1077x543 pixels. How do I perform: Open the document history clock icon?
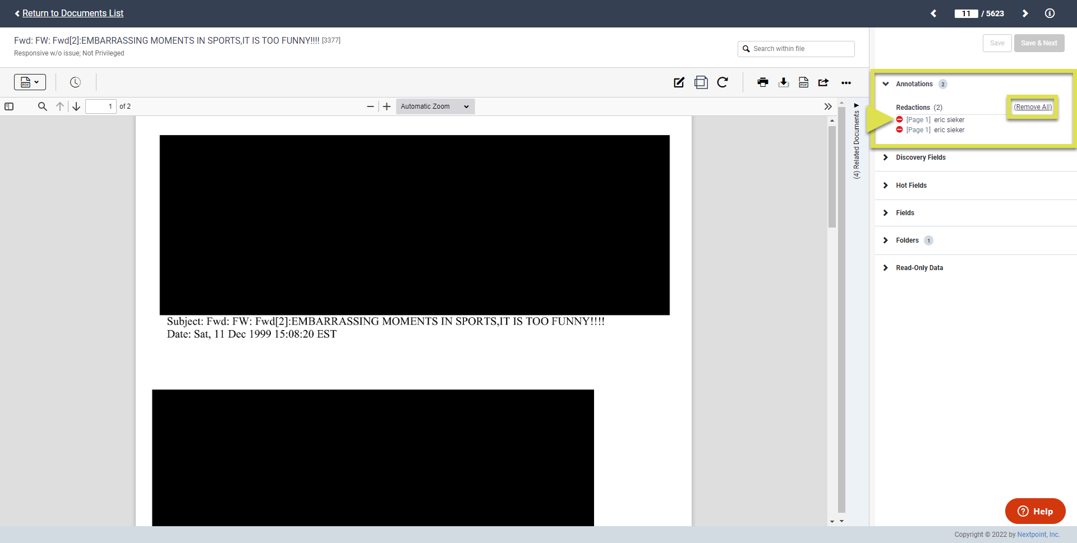(75, 82)
